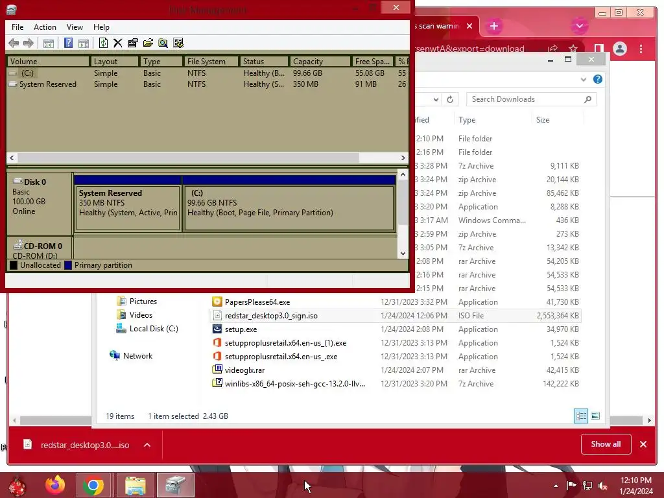Toggle the Show/Hide Console Tree toolbar icon
The image size is (664, 498).
coord(48,43)
